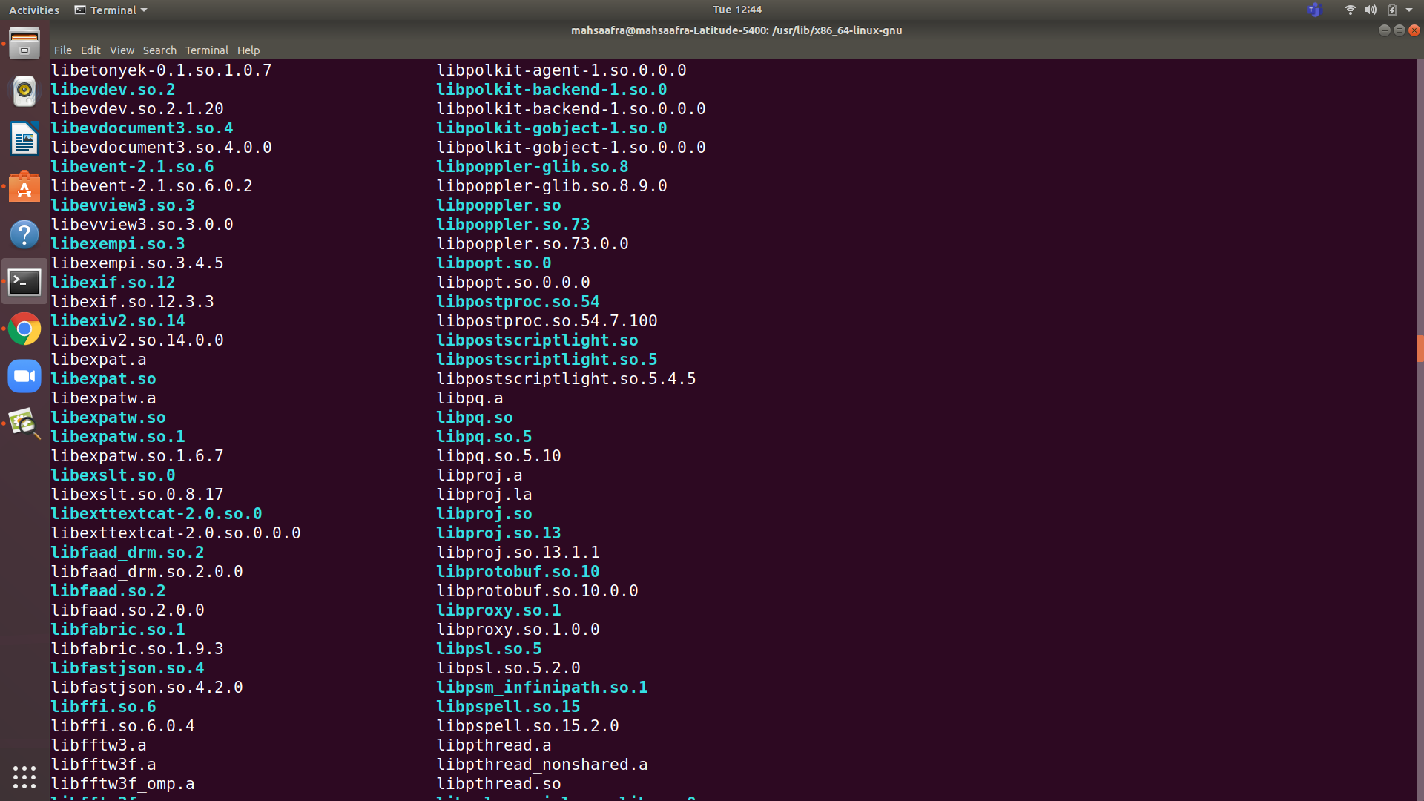This screenshot has height=801, width=1424.
Task: Click the Wi-Fi status icon
Action: [x=1350, y=10]
